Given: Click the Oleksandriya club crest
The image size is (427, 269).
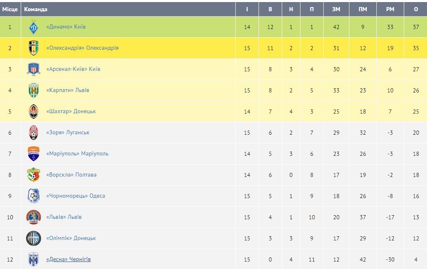Looking at the screenshot, I should point(34,48).
